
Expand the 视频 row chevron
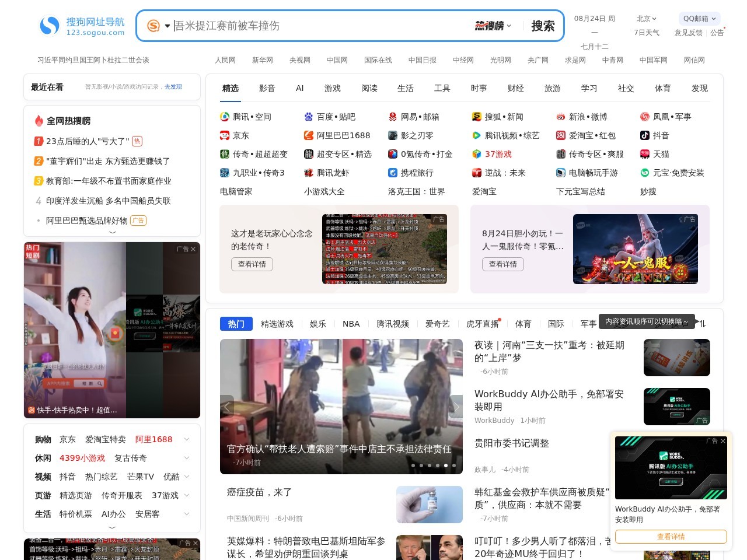click(187, 477)
